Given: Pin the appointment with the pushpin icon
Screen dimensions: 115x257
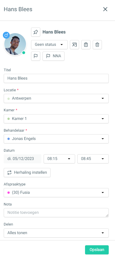Looking at the screenshot, I should click(x=36, y=32).
